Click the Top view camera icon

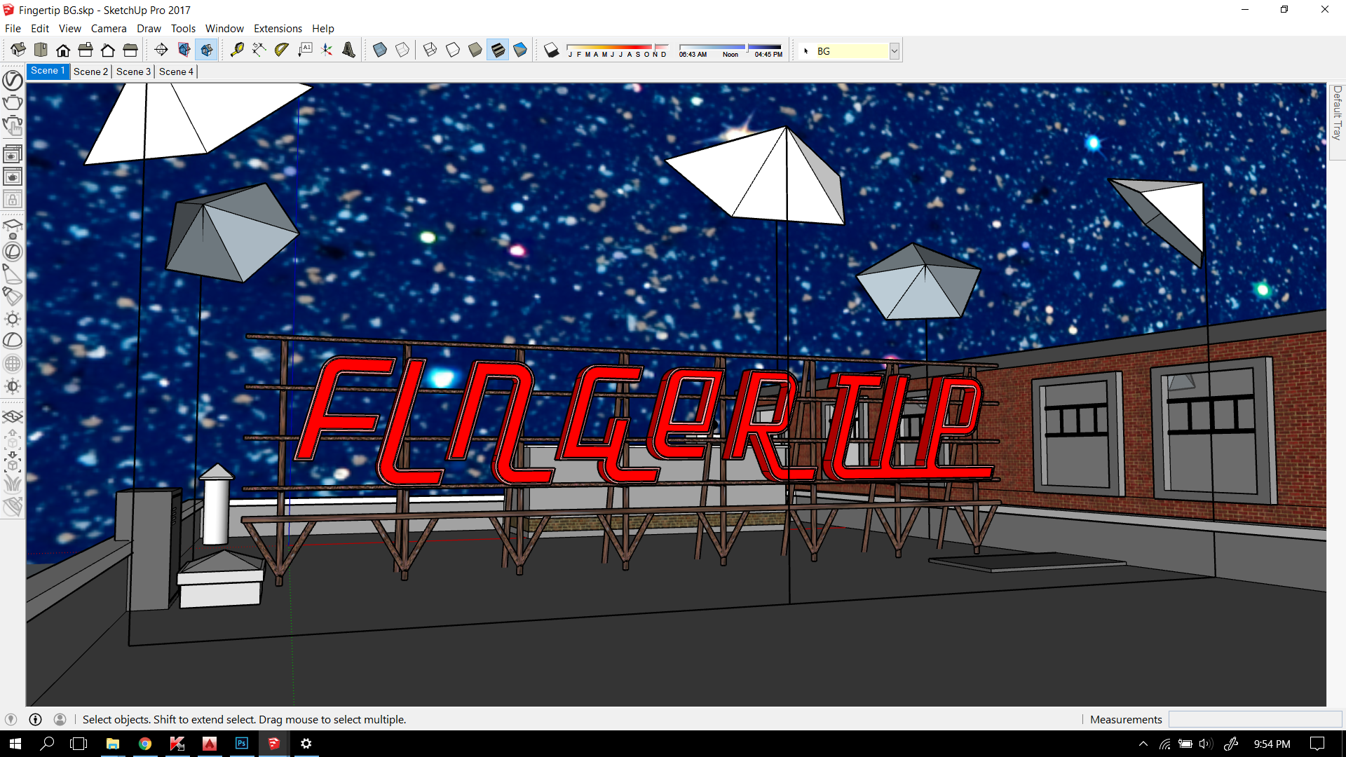41,49
